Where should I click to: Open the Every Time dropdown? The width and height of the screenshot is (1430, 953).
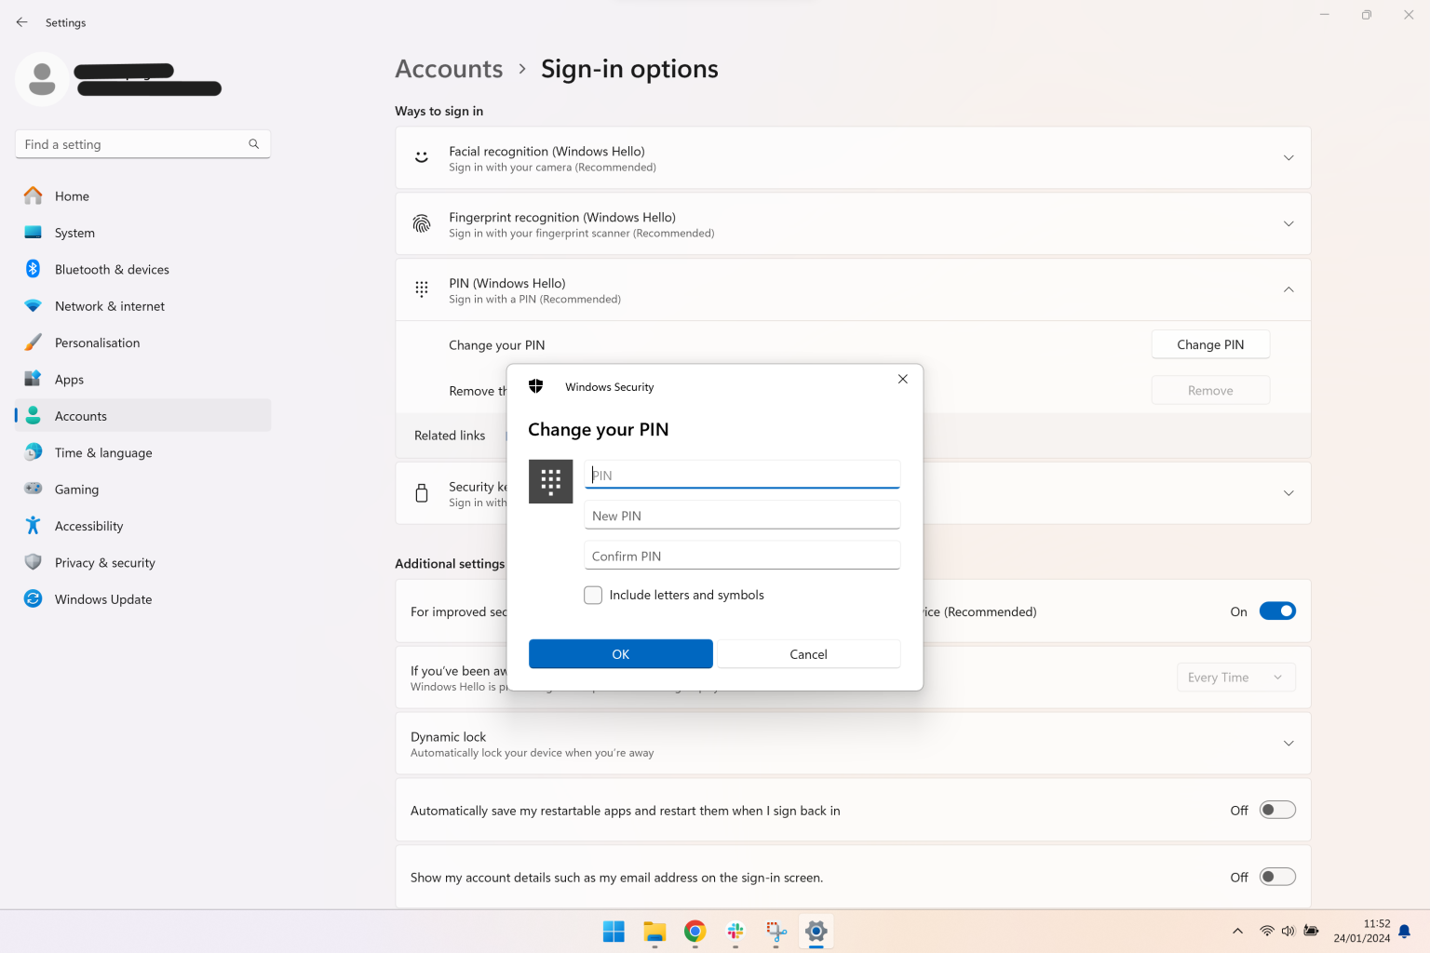1235,678
